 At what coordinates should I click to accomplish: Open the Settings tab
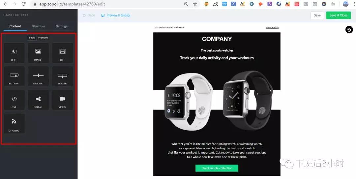tap(62, 26)
